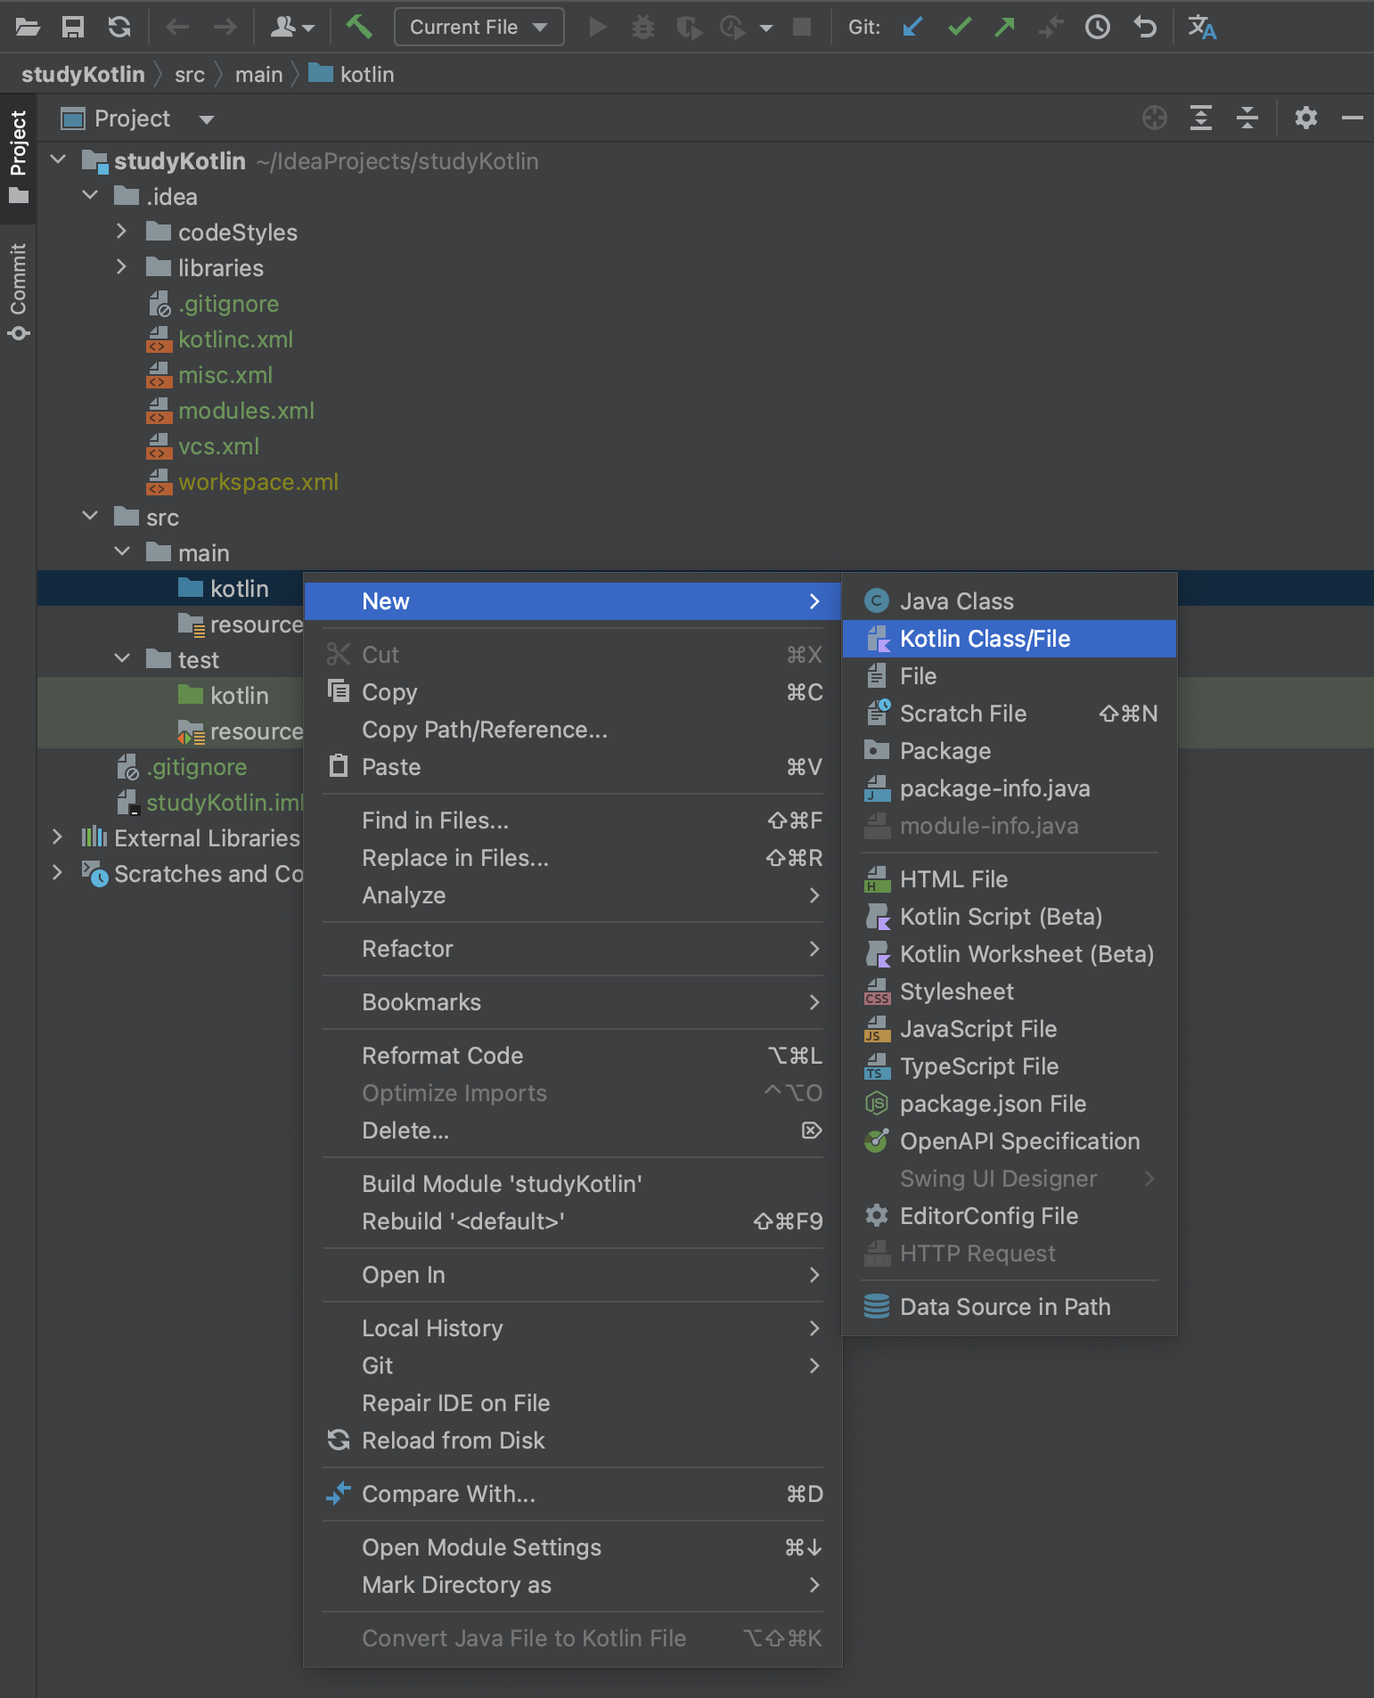Screen dimensions: 1374x1698
Task: Choose Java Class from New submenu
Action: click(x=1009, y=601)
